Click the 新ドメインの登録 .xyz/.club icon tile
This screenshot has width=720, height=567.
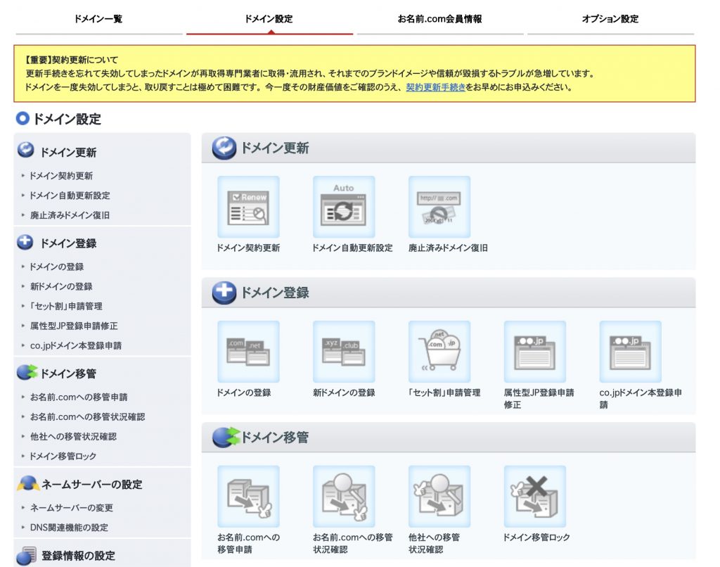point(344,352)
